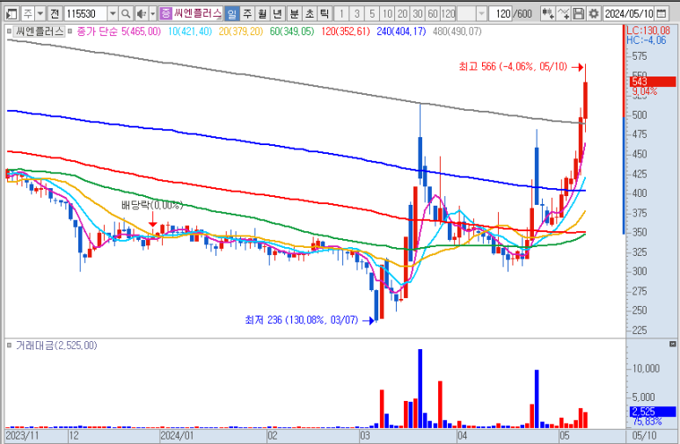
Task: Click the 씨엔플러스 stock name field
Action: pyautogui.click(x=198, y=14)
